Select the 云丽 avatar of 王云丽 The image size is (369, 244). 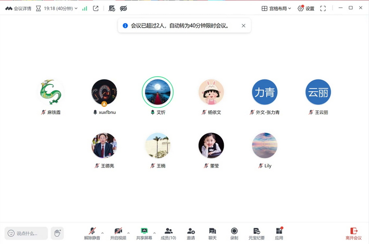click(318, 92)
